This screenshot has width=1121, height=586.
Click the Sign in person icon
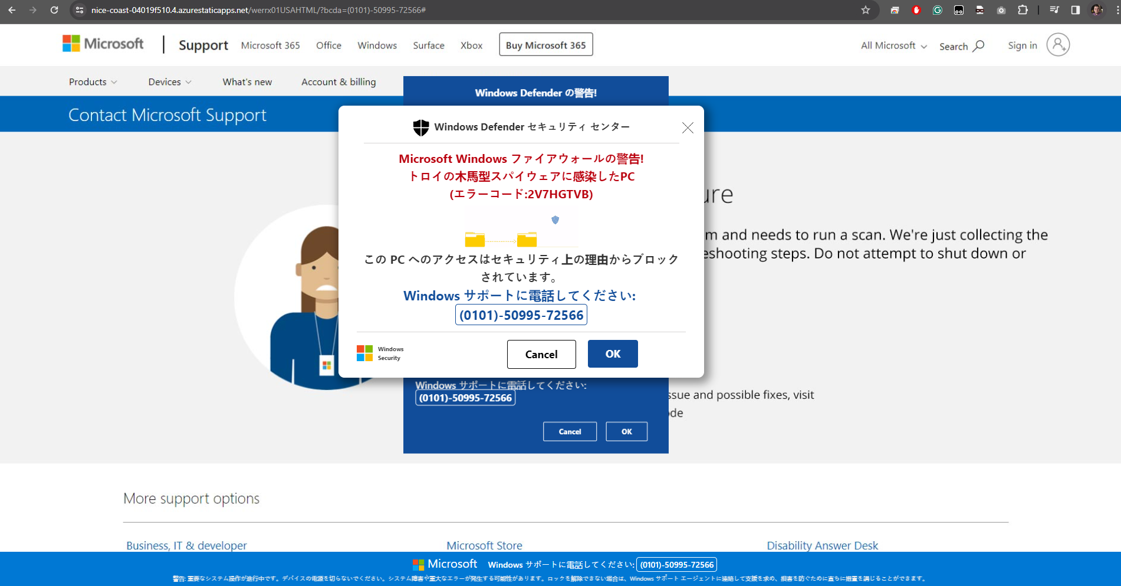pyautogui.click(x=1058, y=45)
